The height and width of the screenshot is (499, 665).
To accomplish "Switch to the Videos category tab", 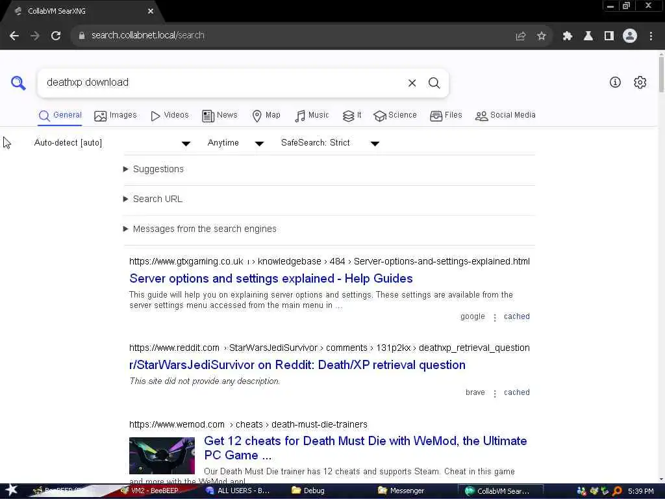I will coord(169,116).
